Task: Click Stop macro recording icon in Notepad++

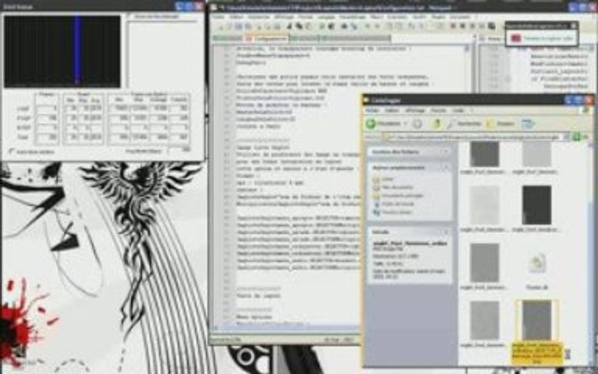Action: tap(462, 26)
